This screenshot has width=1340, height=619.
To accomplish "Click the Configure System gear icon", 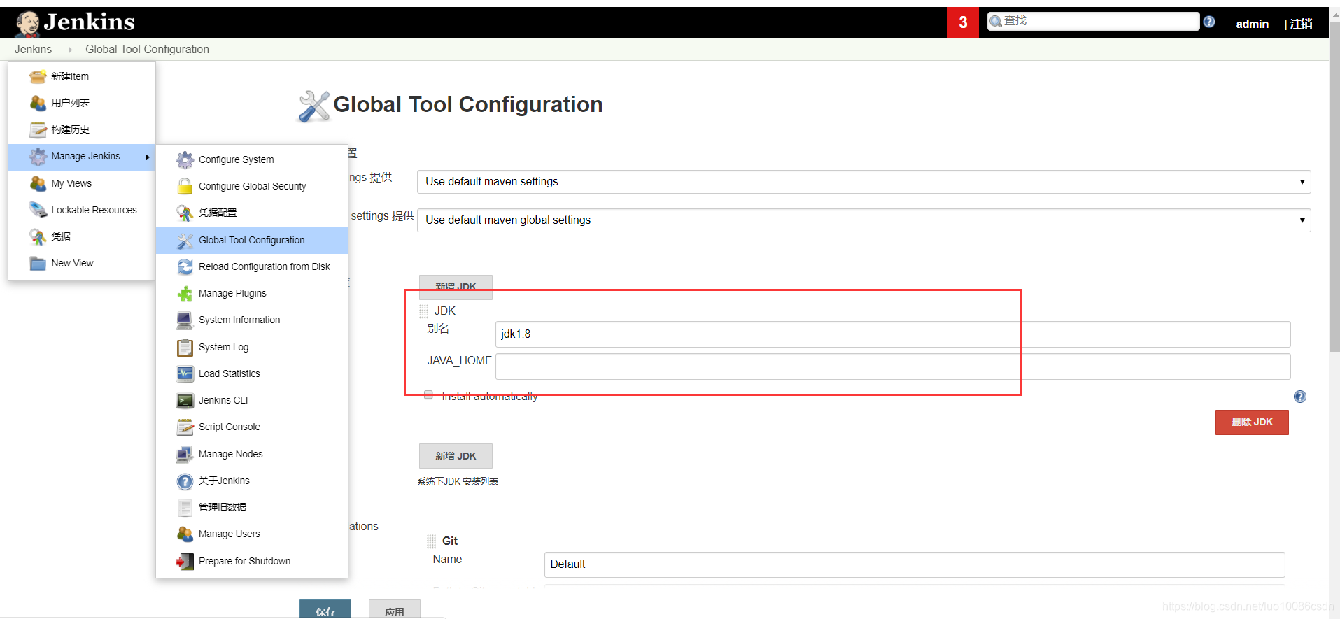I will coord(185,160).
